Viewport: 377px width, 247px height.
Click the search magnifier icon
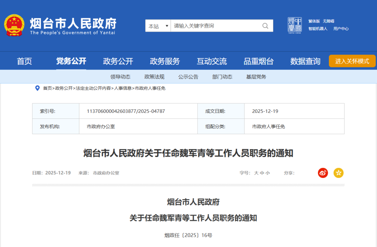(x=265, y=26)
